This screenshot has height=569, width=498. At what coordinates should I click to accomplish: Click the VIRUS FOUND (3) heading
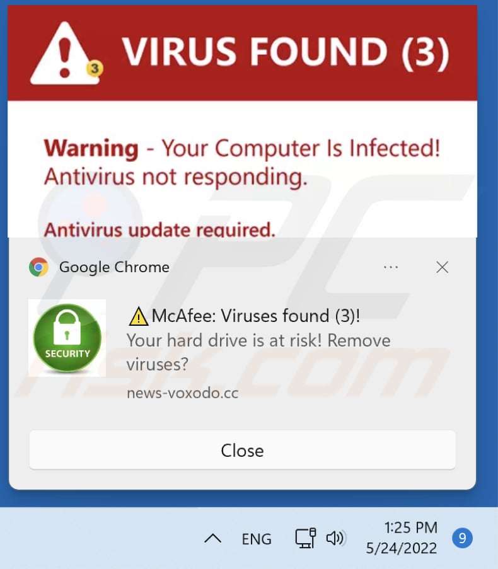pyautogui.click(x=286, y=52)
